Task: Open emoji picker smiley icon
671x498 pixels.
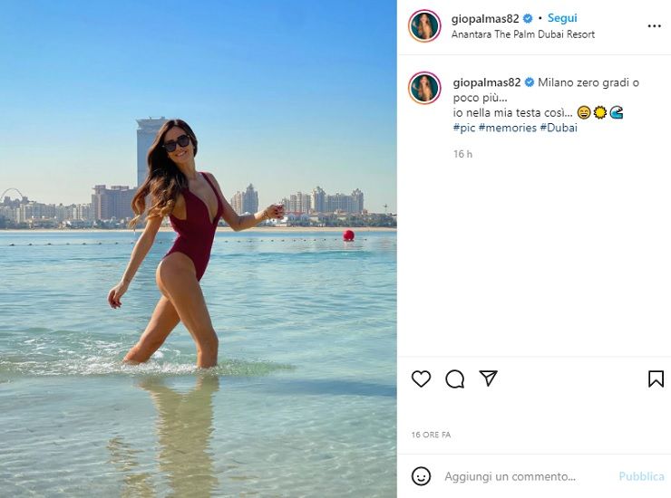Action: pos(421,476)
